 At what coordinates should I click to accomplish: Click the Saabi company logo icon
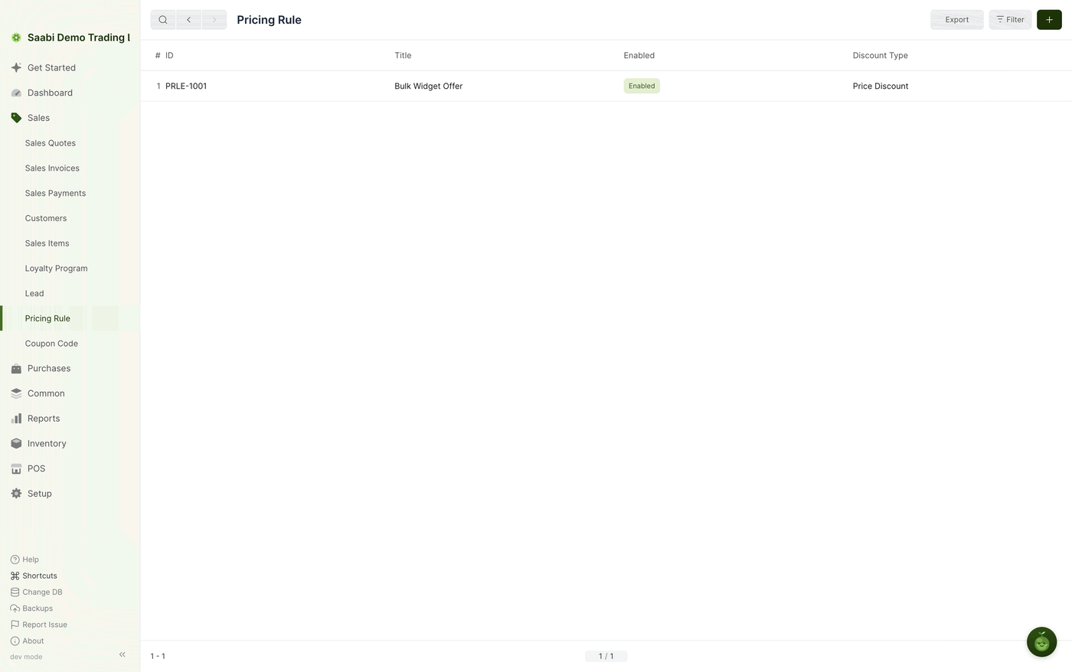16,38
